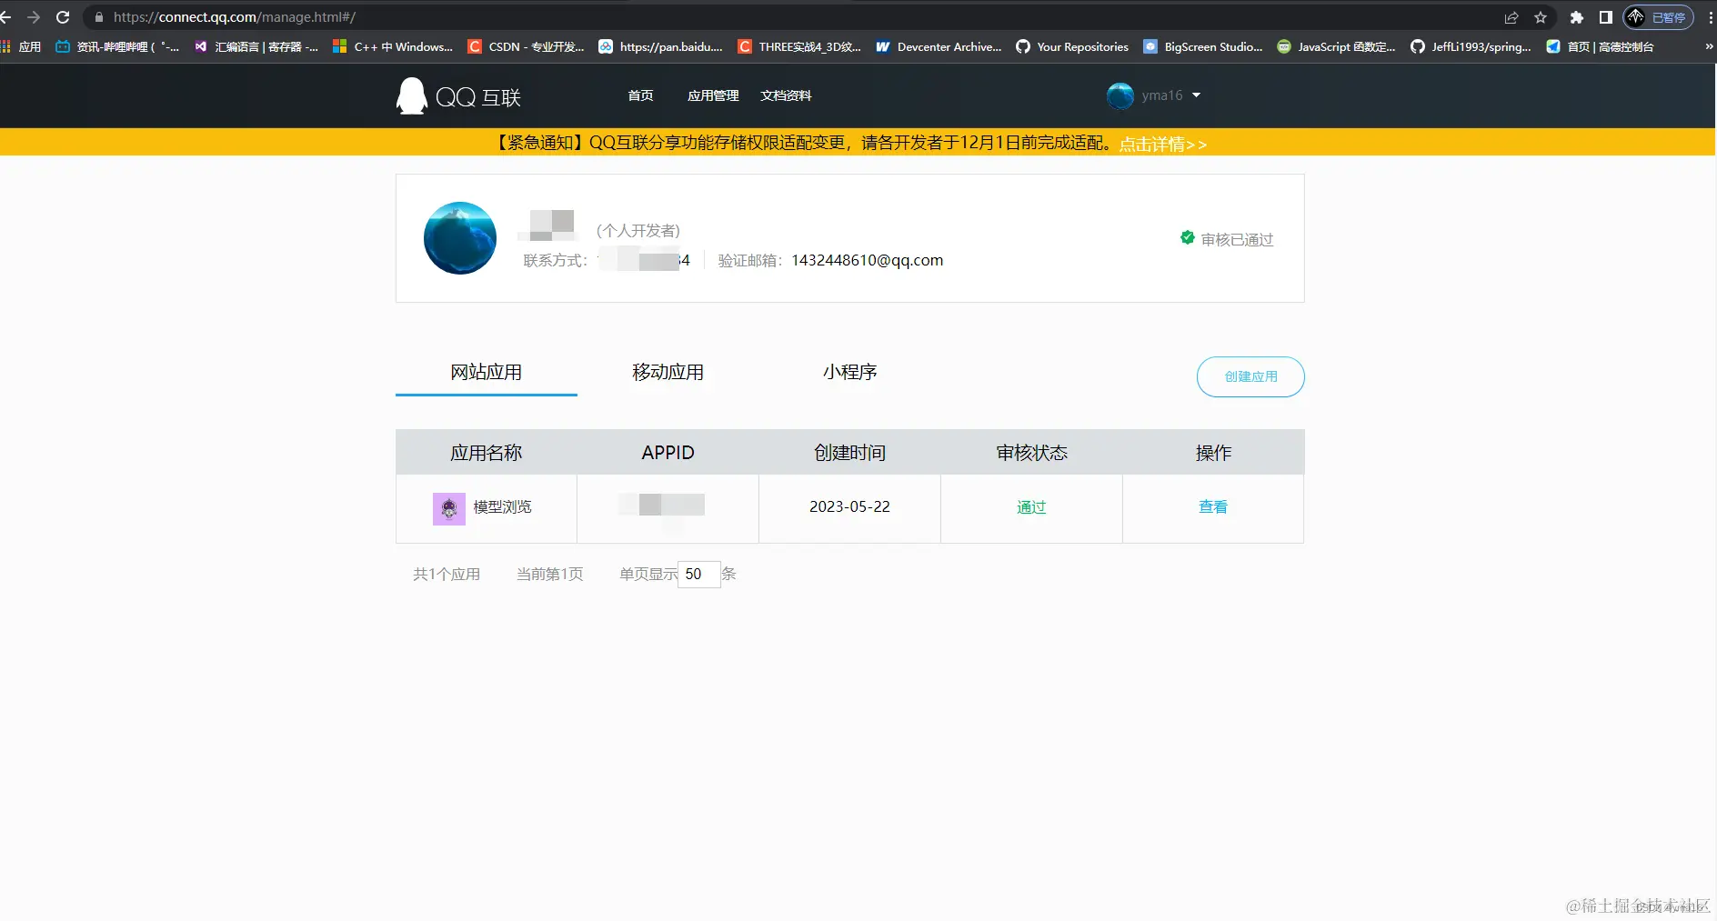Click the developer avatar image
The image size is (1717, 921).
point(459,237)
